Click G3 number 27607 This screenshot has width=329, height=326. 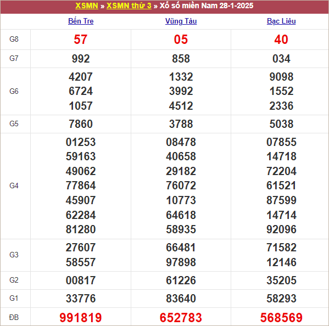click(81, 248)
